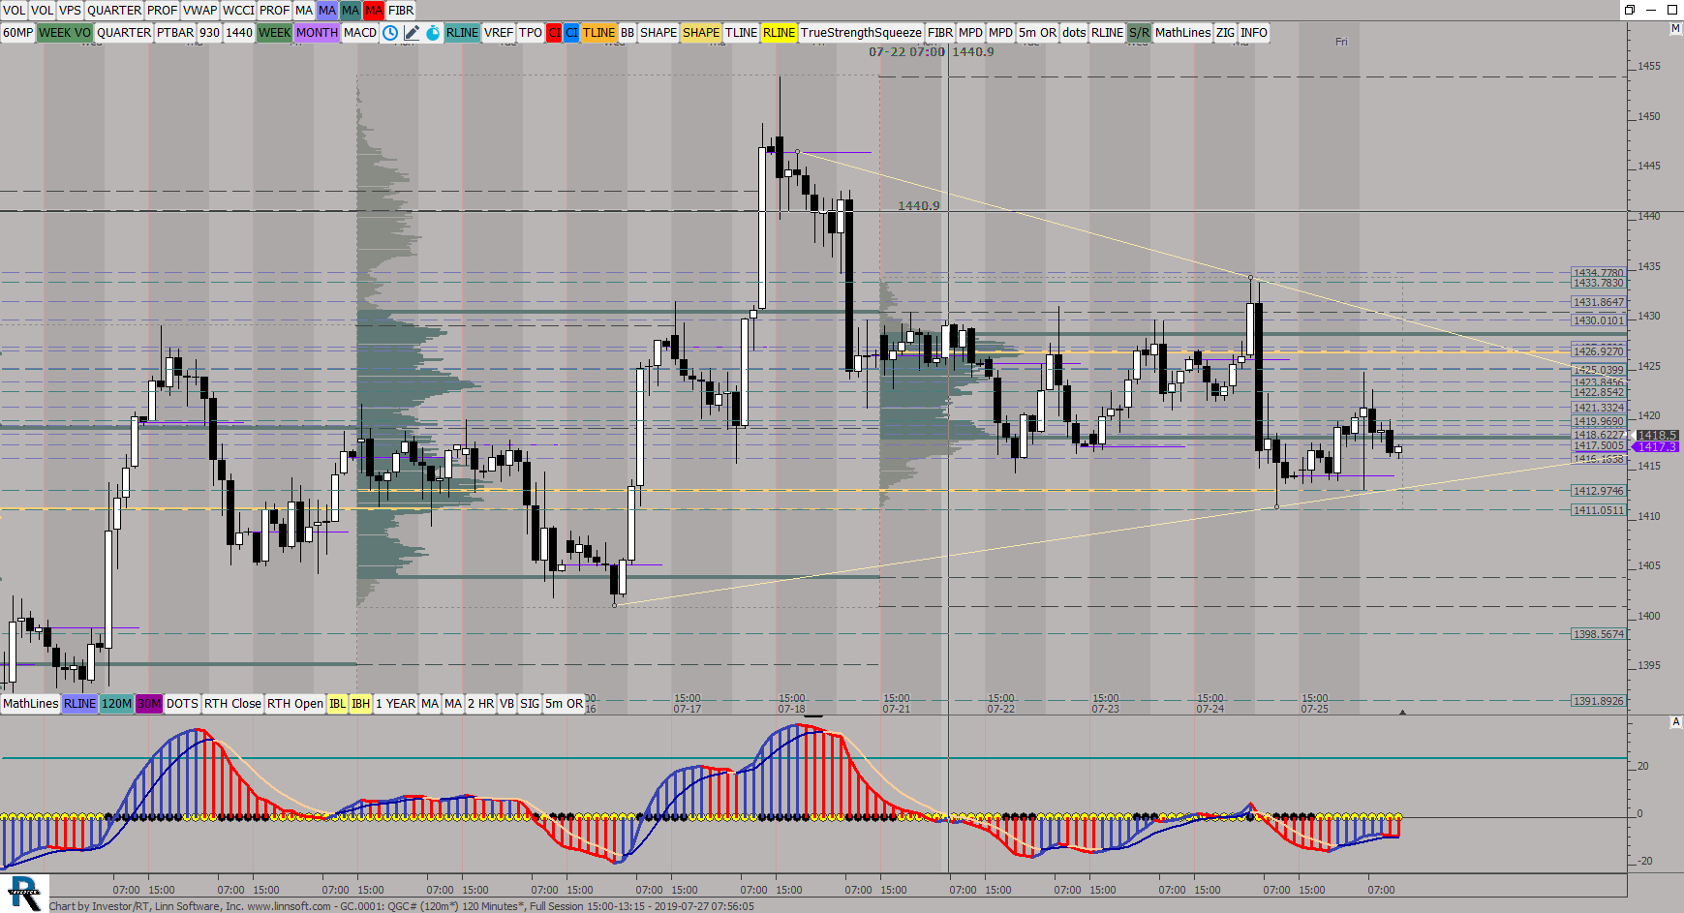Viewport: 1684px width, 913px height.
Task: Toggle the green S/R button
Action: [1139, 33]
